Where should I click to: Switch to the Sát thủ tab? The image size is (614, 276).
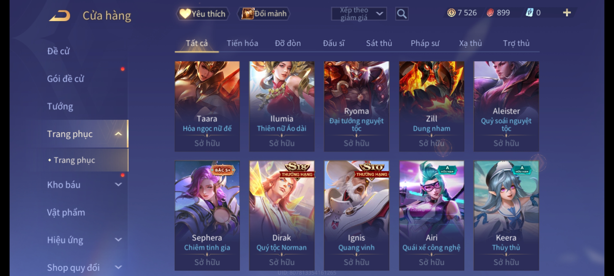point(379,43)
